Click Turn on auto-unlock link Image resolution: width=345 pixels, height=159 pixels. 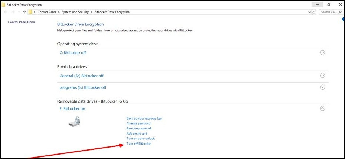pyautogui.click(x=141, y=139)
